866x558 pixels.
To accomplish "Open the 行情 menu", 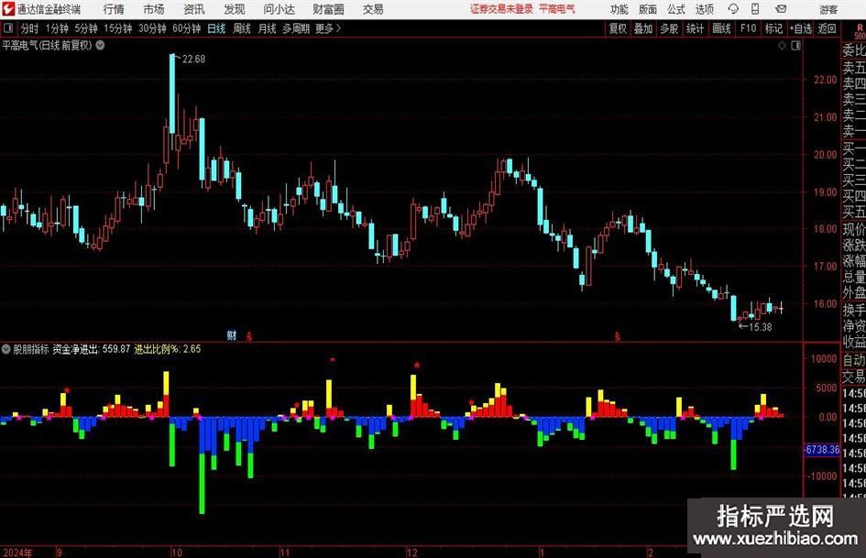I will click(114, 9).
